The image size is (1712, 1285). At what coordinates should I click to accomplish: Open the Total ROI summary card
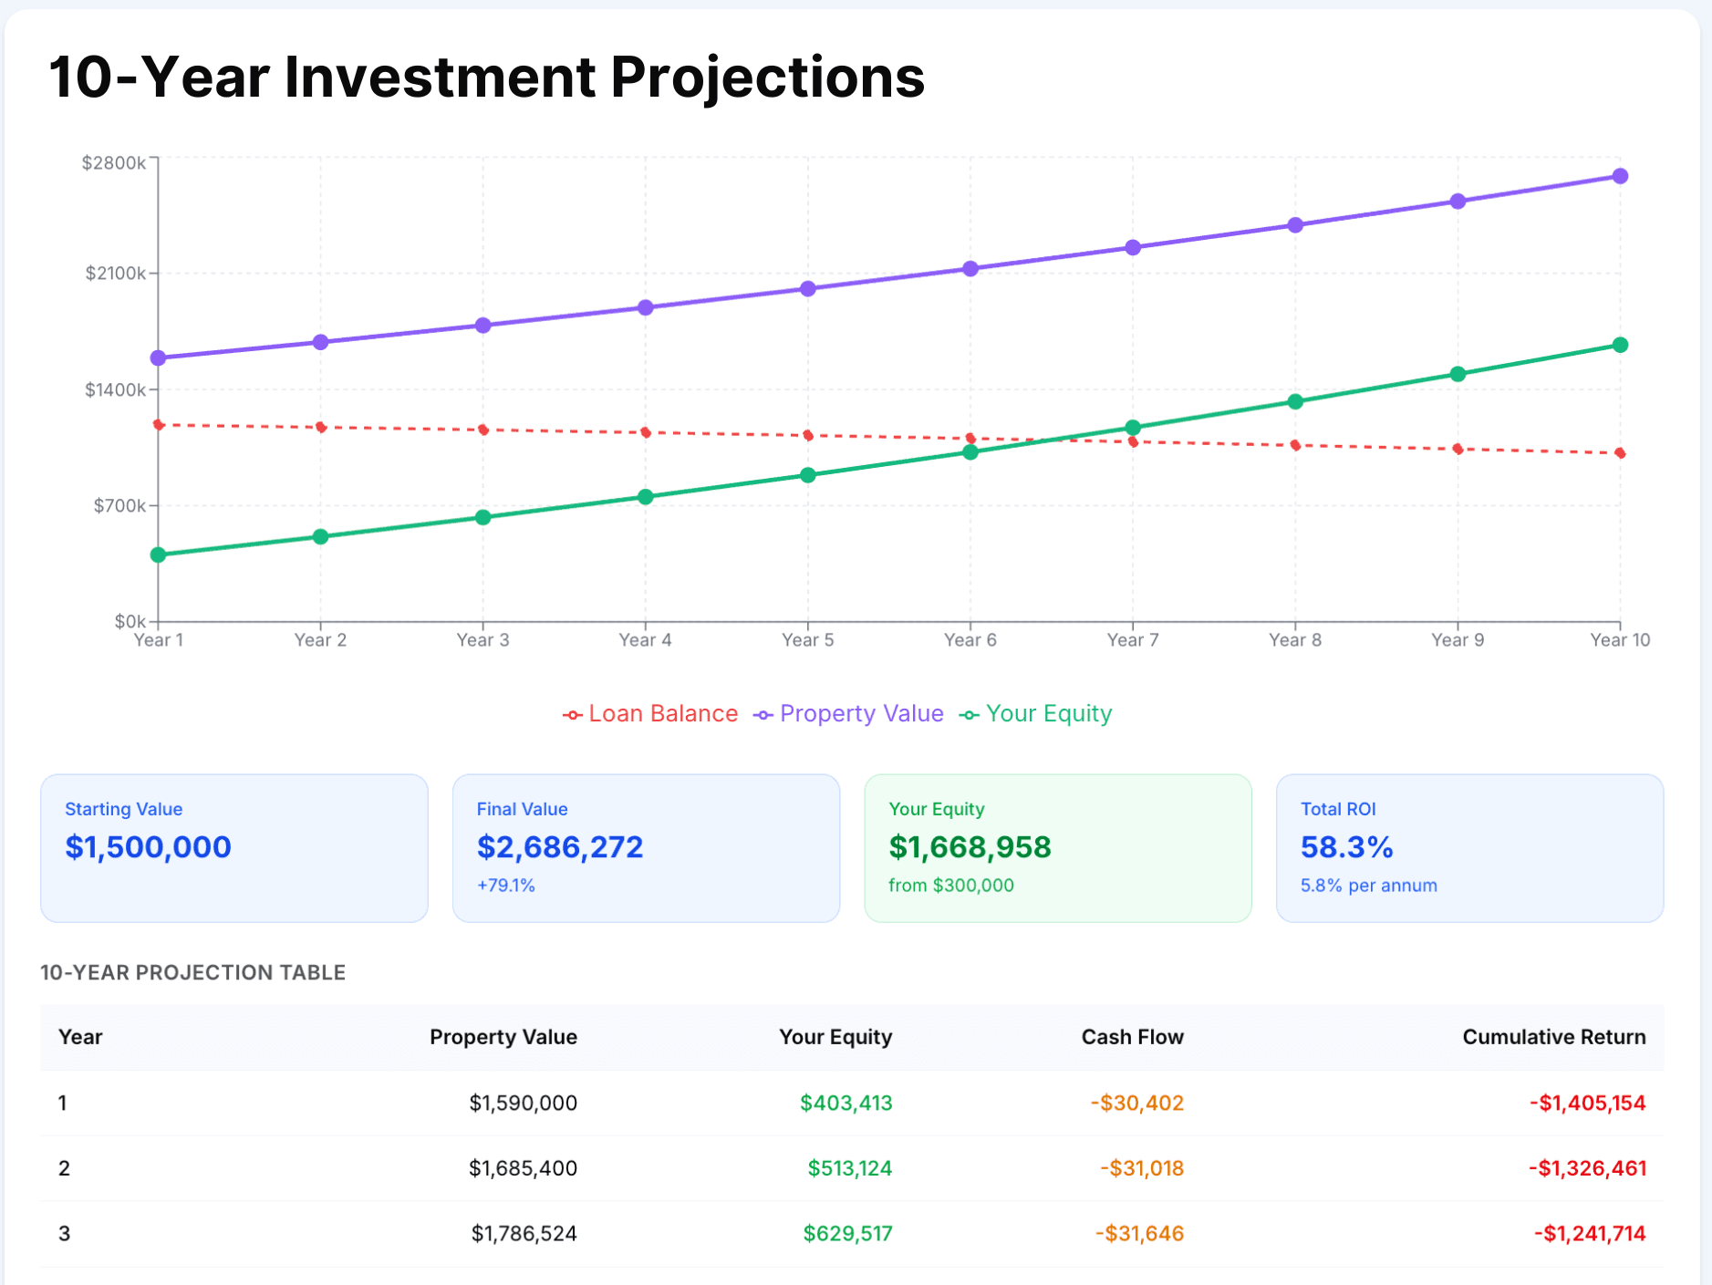(x=1468, y=847)
